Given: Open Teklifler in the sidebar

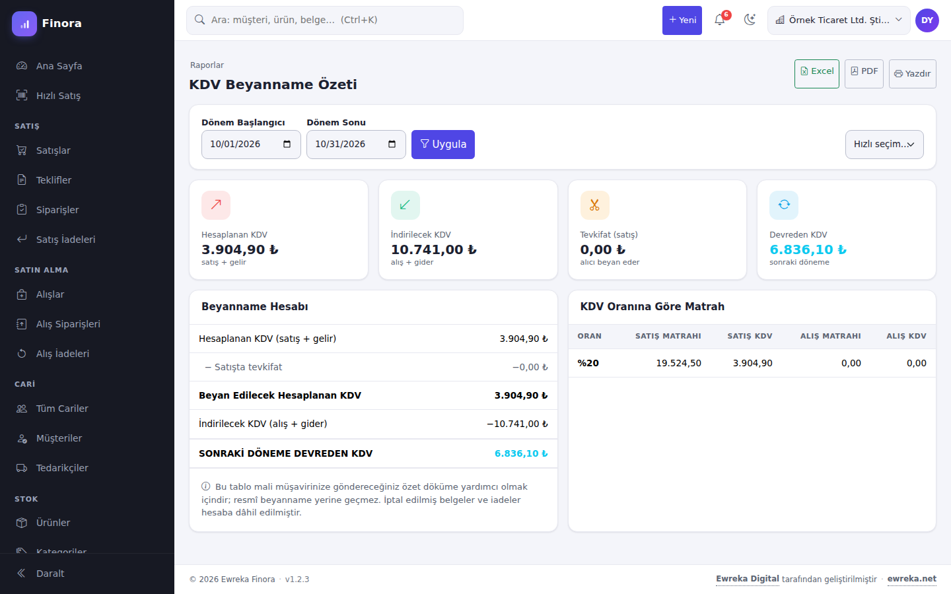Looking at the screenshot, I should tap(87, 180).
